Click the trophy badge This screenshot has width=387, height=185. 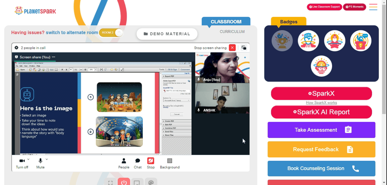(x=282, y=41)
